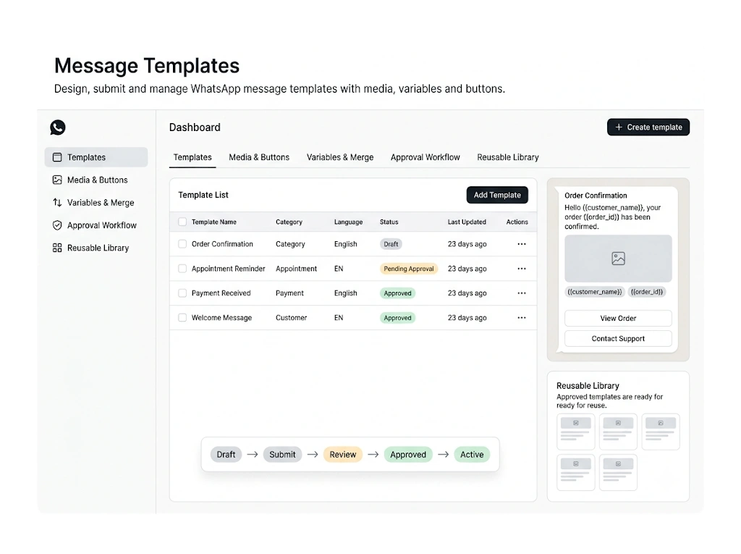Click the image placeholder in Order Confirmation preview

618,259
